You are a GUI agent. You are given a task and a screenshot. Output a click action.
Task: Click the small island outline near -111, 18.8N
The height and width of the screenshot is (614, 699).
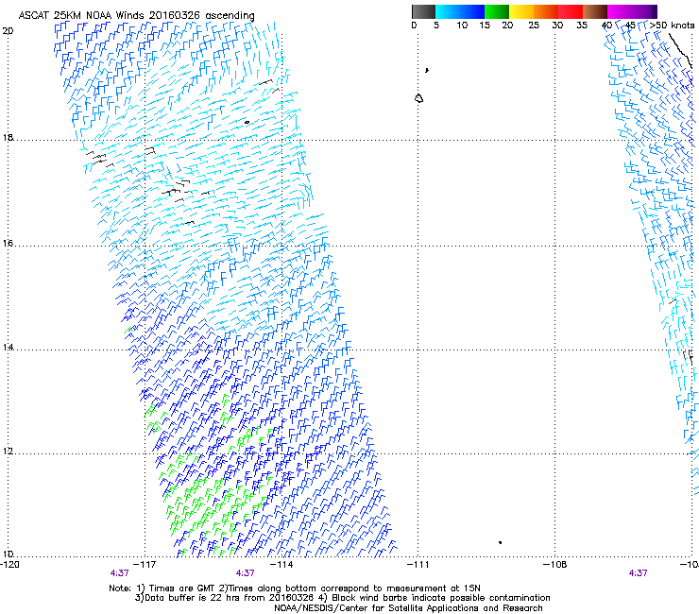419,98
